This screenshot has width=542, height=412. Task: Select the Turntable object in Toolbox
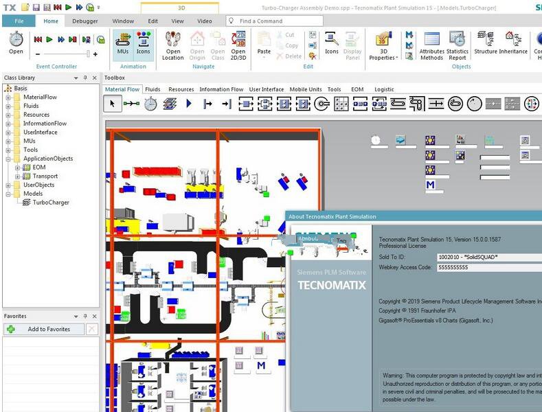click(455, 104)
